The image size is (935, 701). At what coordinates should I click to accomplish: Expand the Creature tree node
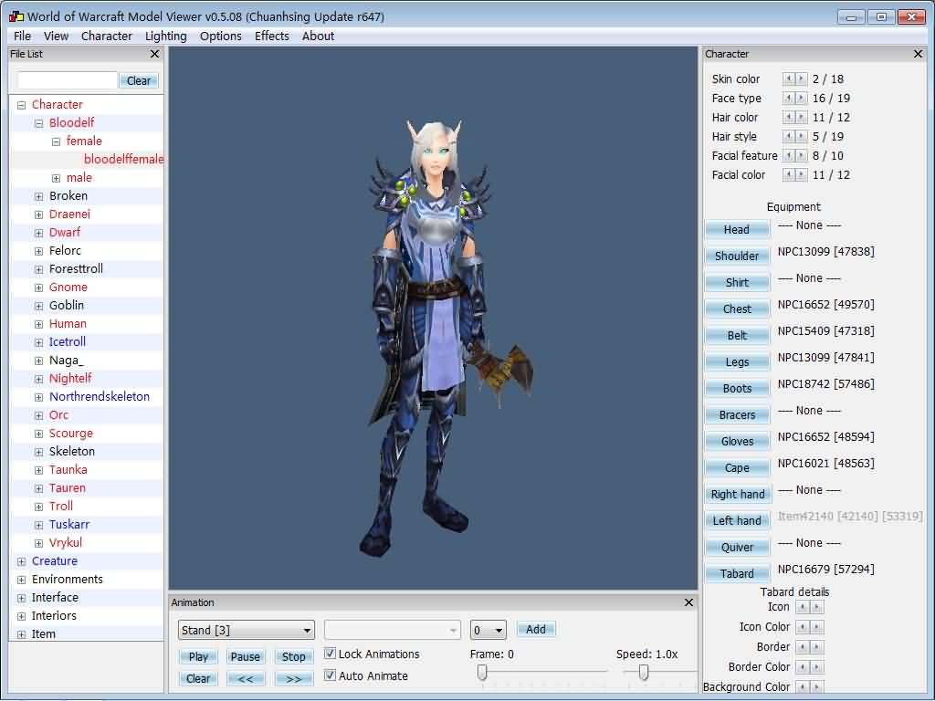pyautogui.click(x=22, y=561)
